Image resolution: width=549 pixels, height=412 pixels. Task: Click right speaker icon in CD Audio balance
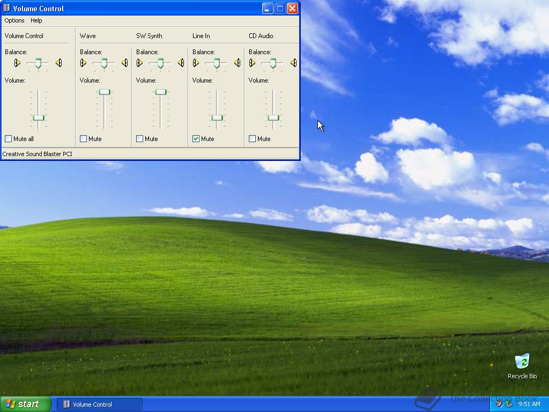pyautogui.click(x=293, y=63)
